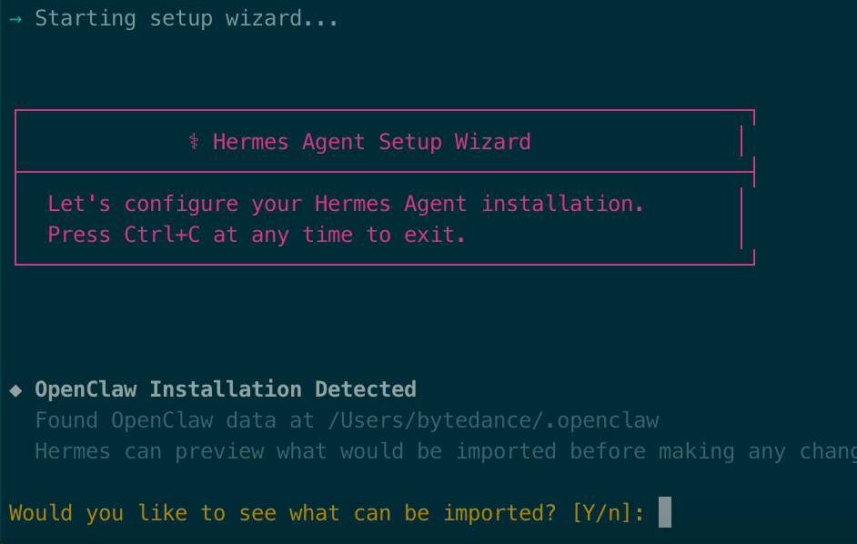
Task: Click the diamond bullet beside OpenClaw heading
Action: tap(15, 390)
